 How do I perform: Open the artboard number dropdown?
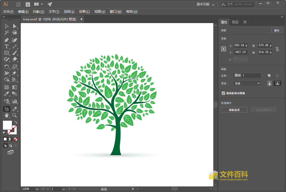pyautogui.click(x=64, y=189)
